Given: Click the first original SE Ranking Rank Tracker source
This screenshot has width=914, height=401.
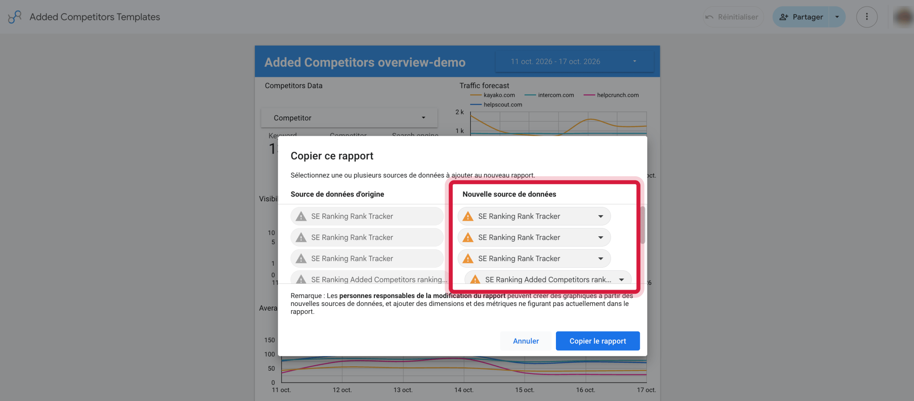Looking at the screenshot, I should pyautogui.click(x=367, y=216).
